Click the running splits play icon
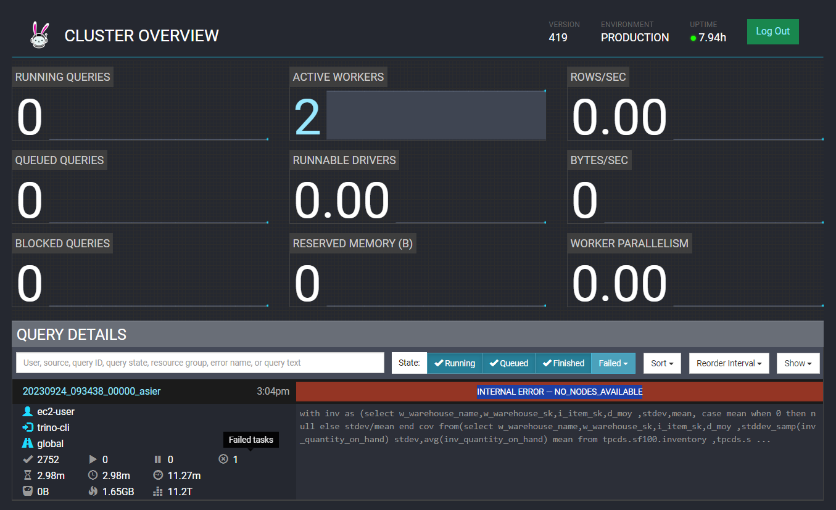 pos(93,459)
